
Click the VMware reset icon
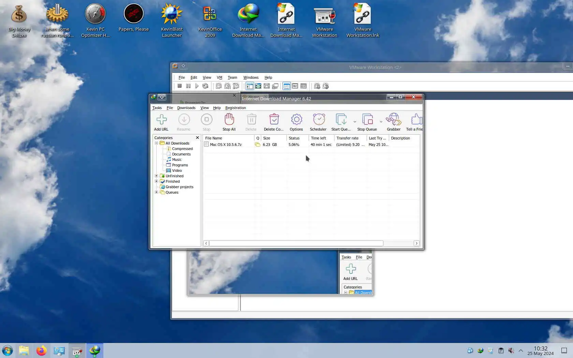pos(205,86)
